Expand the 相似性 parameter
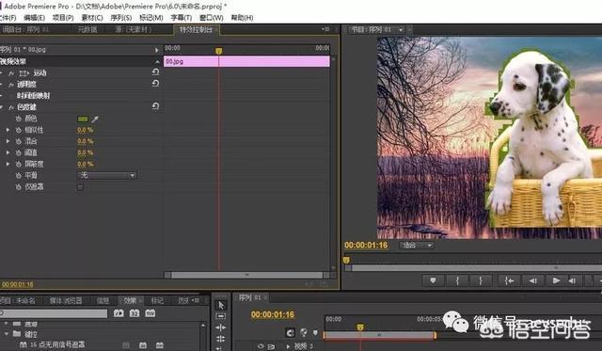602x351 pixels. pos(8,130)
